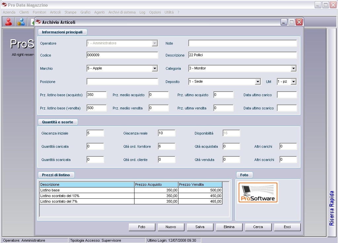338x243 pixels.
Task: Open the Deposito dropdown showing 1 - Sede
Action: (258, 81)
